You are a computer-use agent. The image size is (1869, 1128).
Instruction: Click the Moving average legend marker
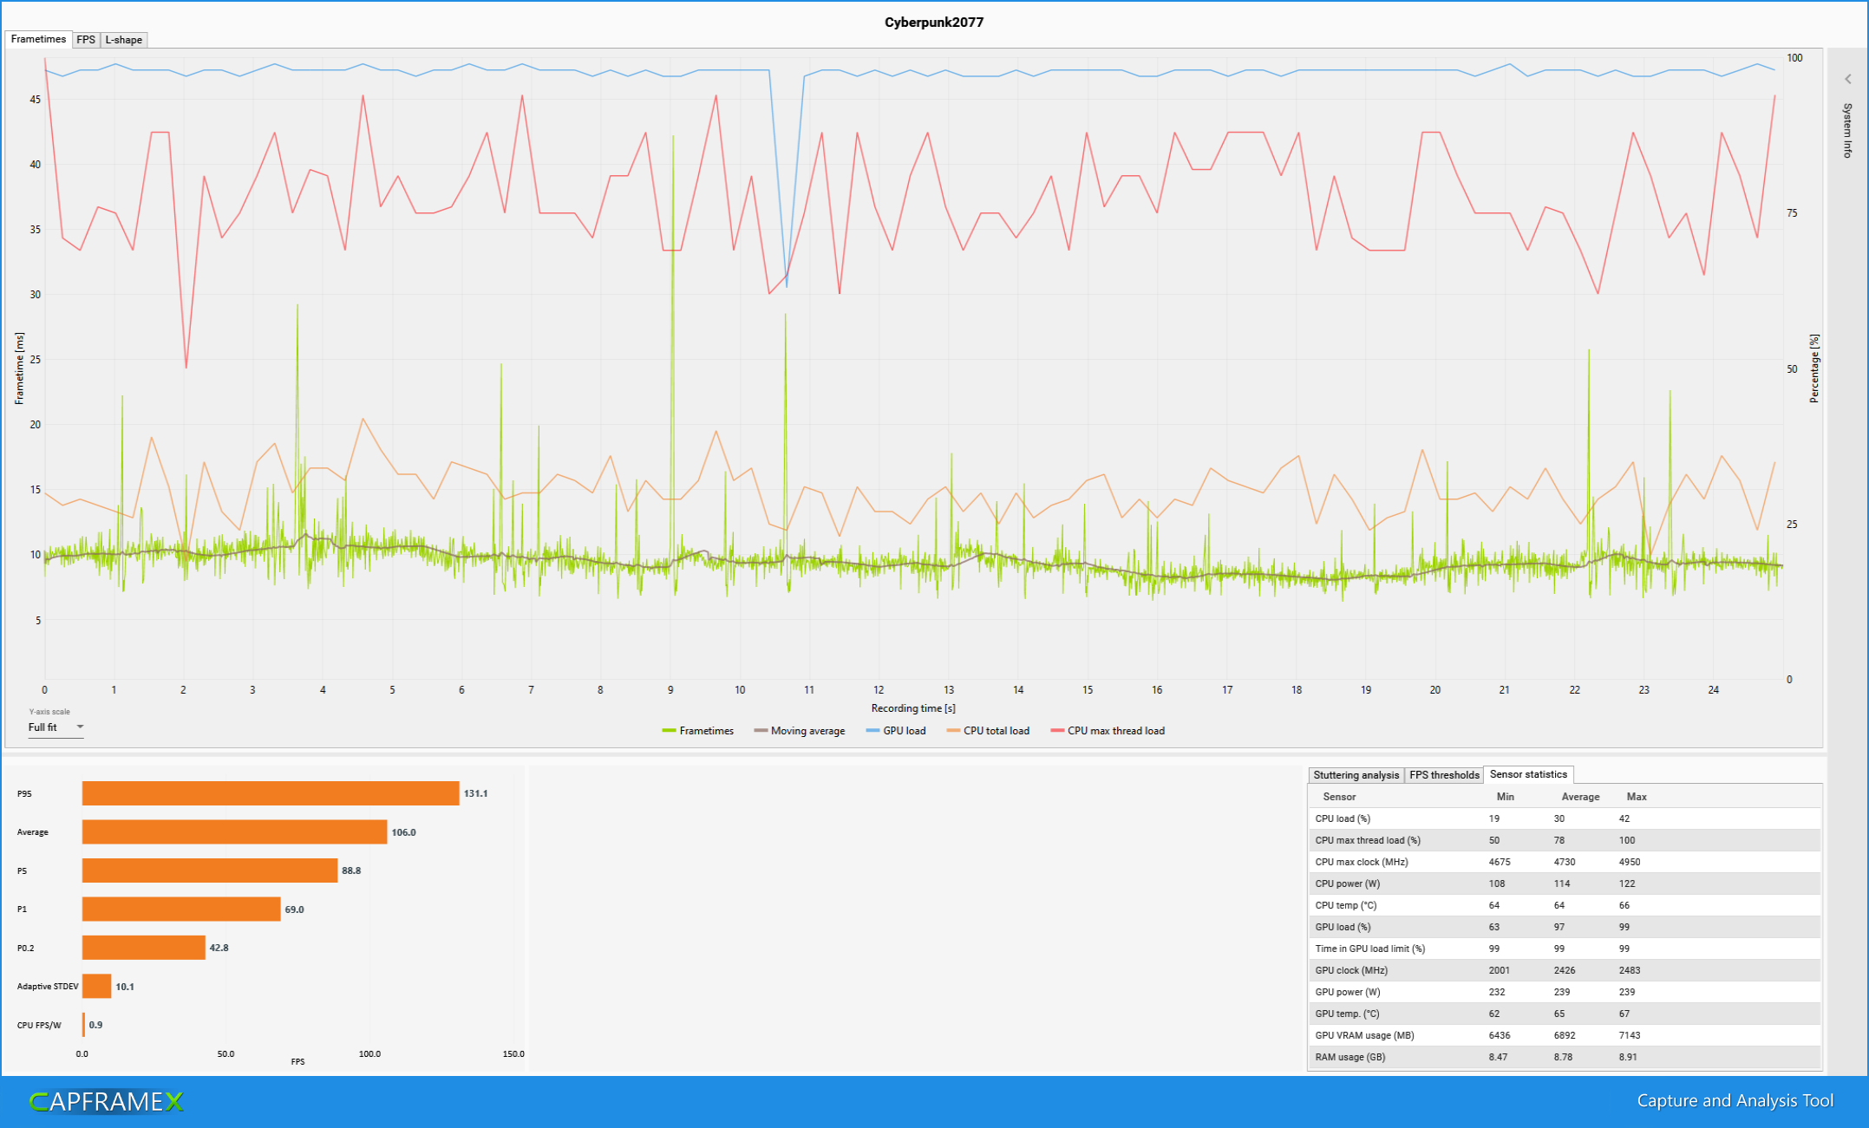[x=761, y=731]
